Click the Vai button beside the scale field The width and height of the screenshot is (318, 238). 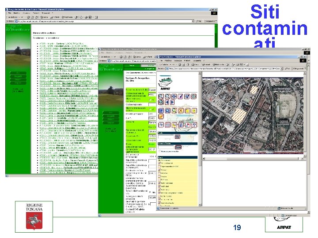click(178, 137)
